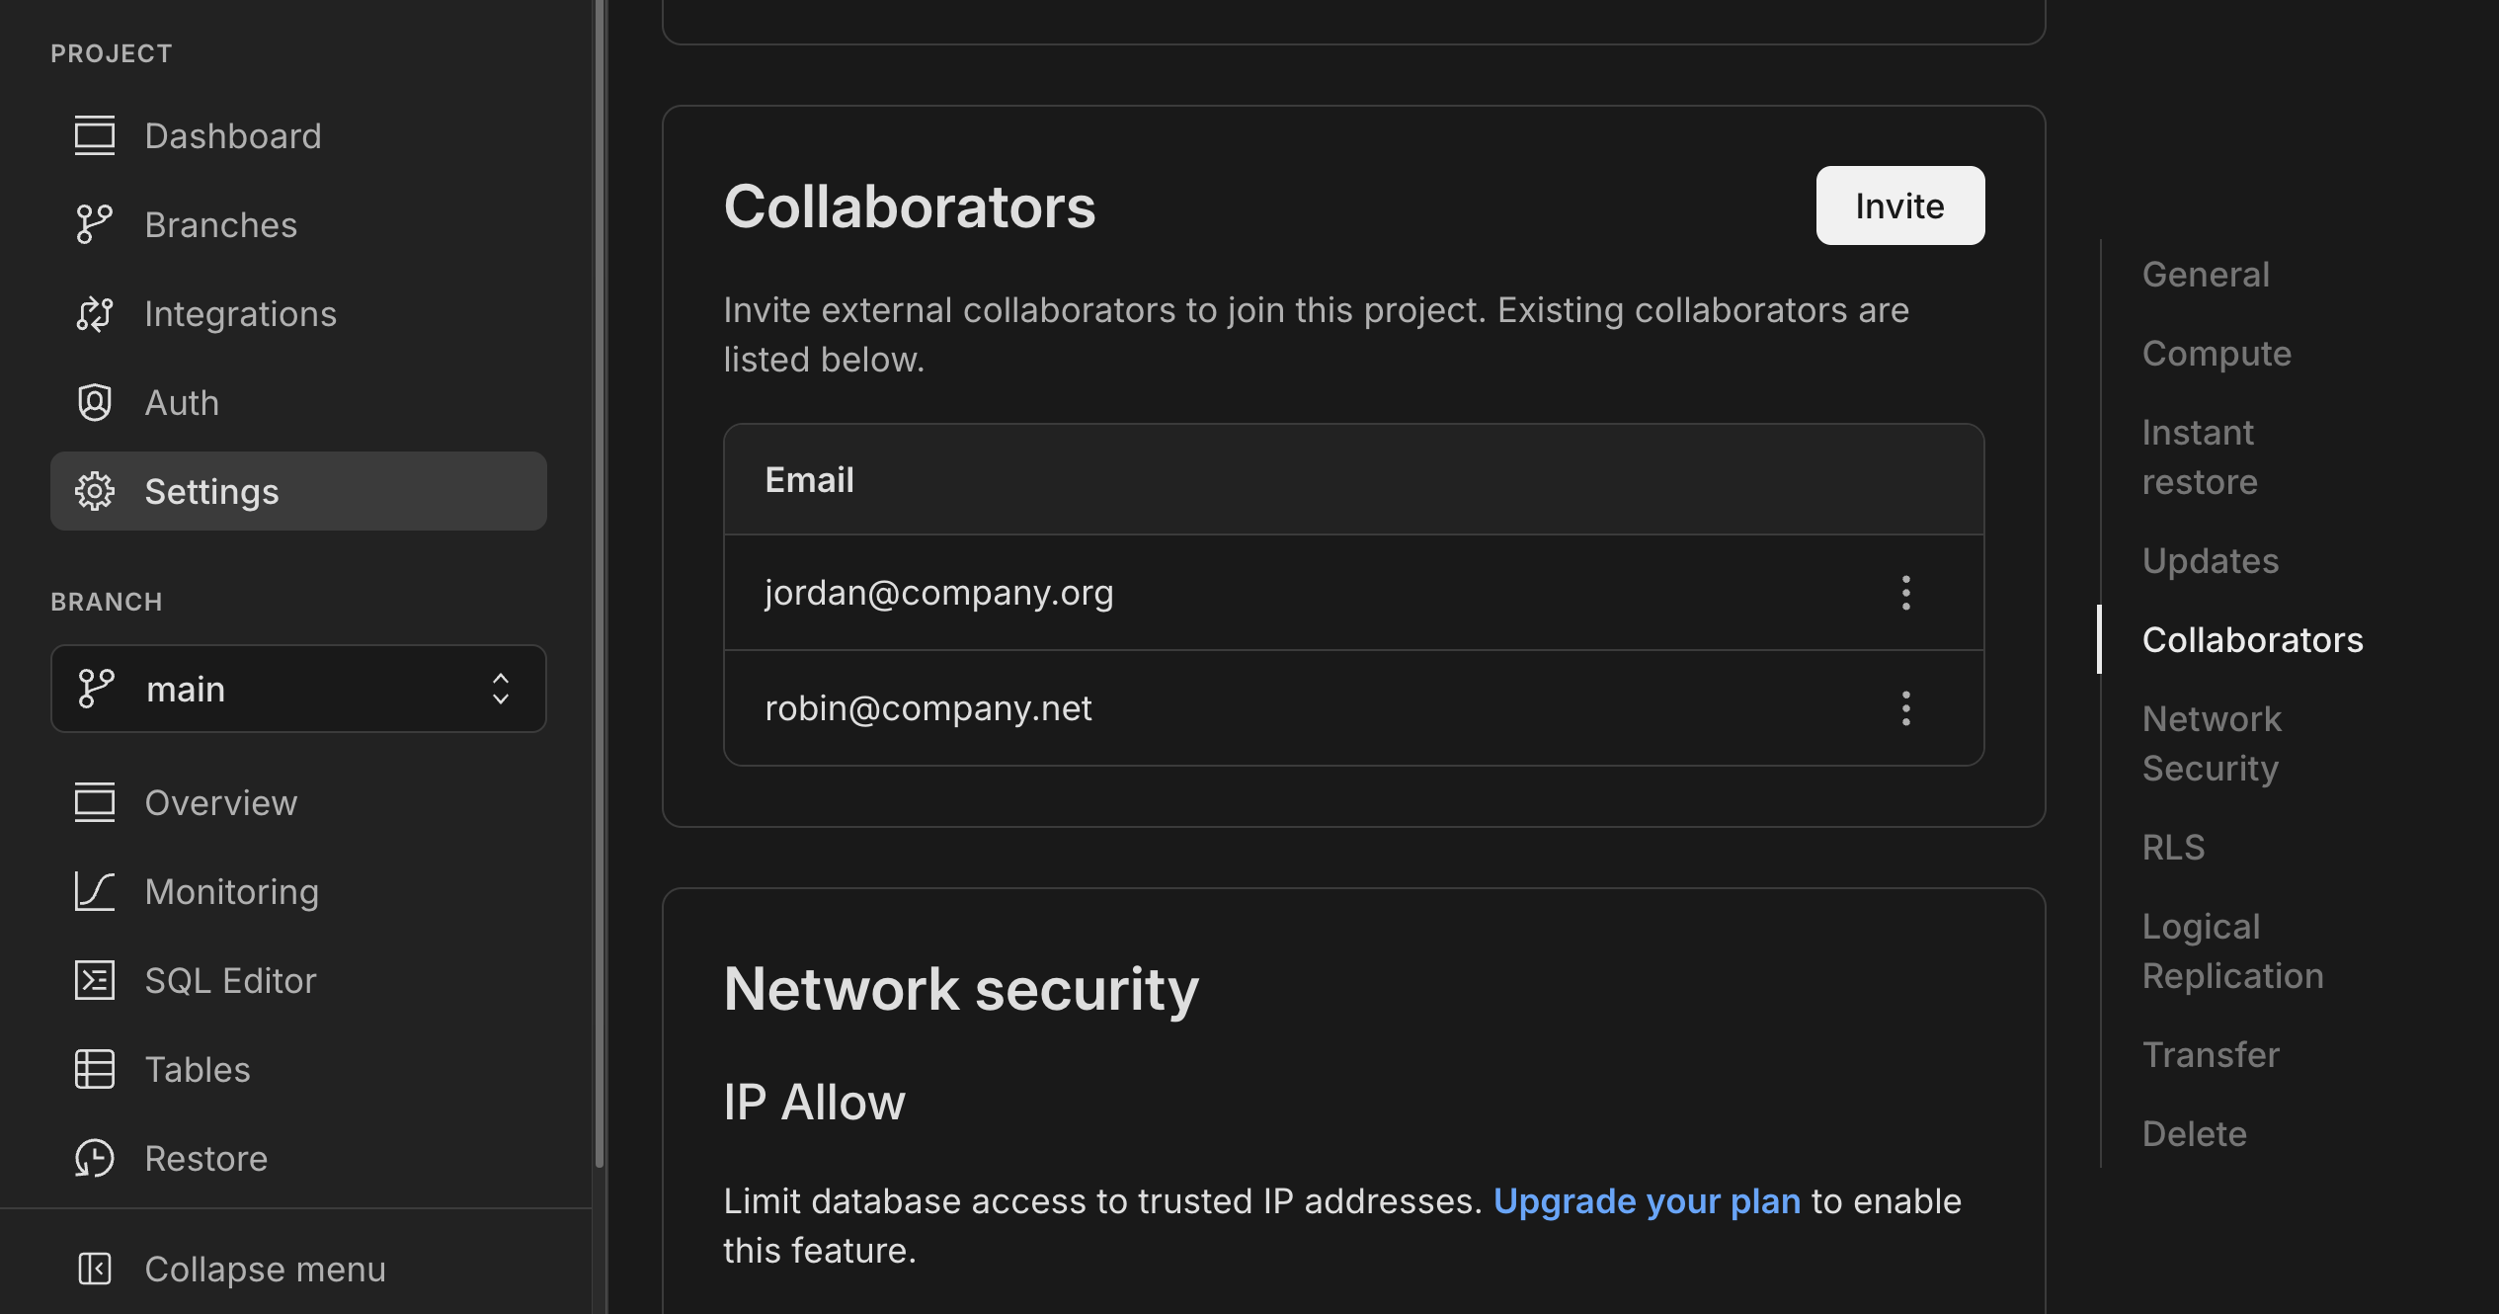Open the Dashboard from the project sidebar
The width and height of the screenshot is (2499, 1314).
pos(233,135)
